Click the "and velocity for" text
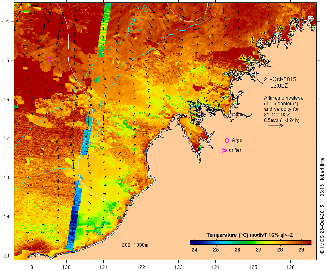Screen dimensions: 327x271 tap(281, 109)
